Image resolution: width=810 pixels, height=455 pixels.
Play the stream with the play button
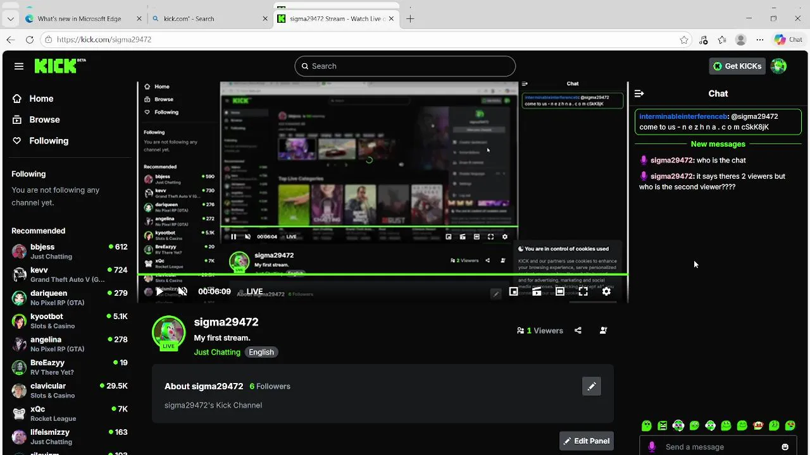(159, 291)
